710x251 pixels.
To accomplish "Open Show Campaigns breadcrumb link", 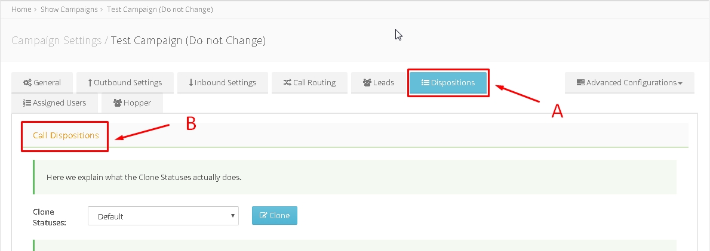I will (x=69, y=10).
